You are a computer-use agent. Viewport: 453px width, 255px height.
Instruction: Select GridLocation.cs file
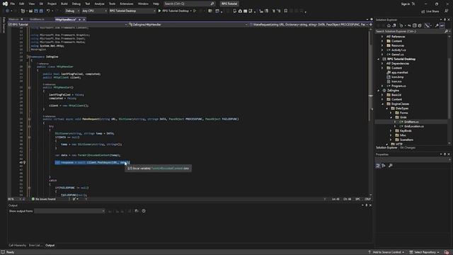414,126
